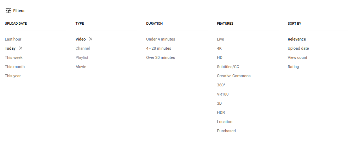Viewport: 348px width, 141px height.
Task: Select This week upload date filter
Action: pyautogui.click(x=13, y=57)
